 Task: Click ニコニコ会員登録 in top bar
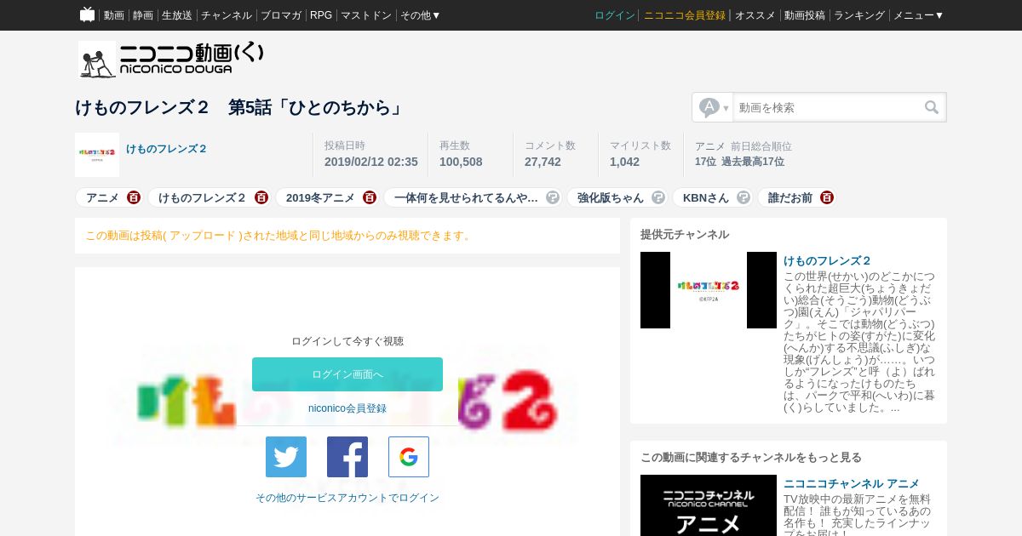(x=685, y=15)
